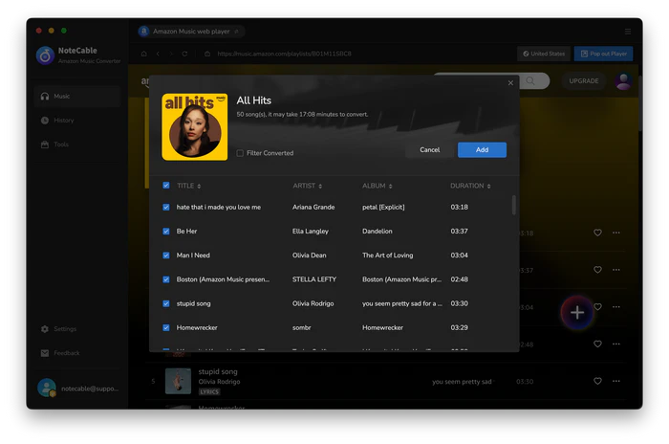Open more options for the 03:37 track

616,270
